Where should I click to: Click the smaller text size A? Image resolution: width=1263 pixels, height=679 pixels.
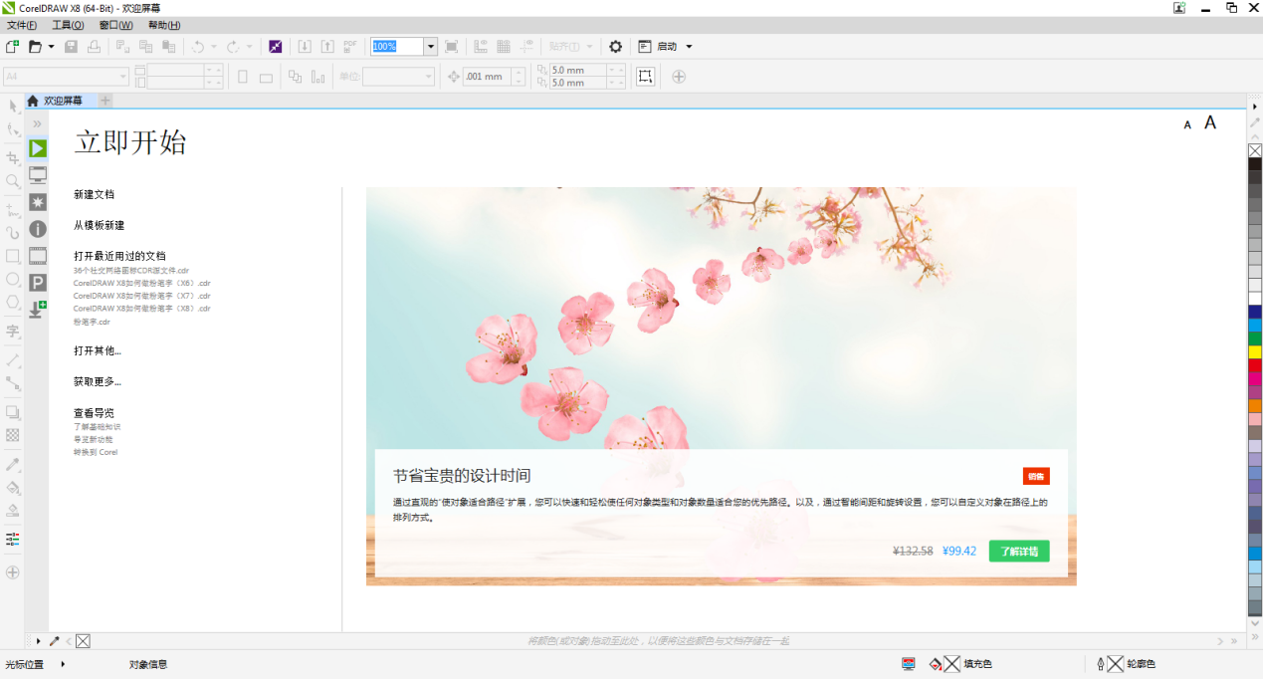point(1187,125)
